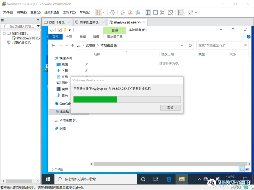Open the library search dropdown arrow
Screen dimensions: 254x190
[38, 26]
